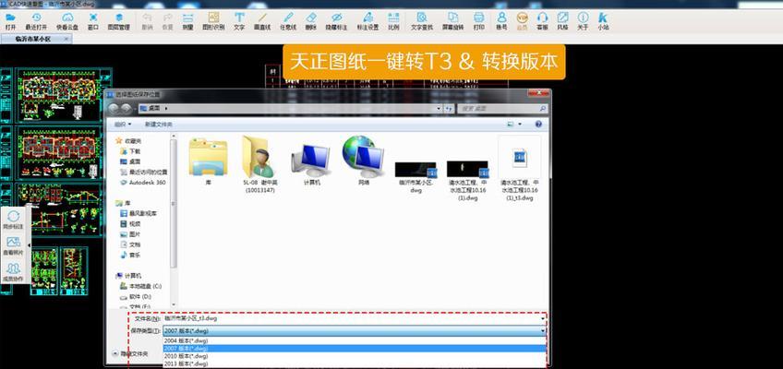The width and height of the screenshot is (783, 369).
Task: Select the 计算机 computer item
Action: pos(312,164)
